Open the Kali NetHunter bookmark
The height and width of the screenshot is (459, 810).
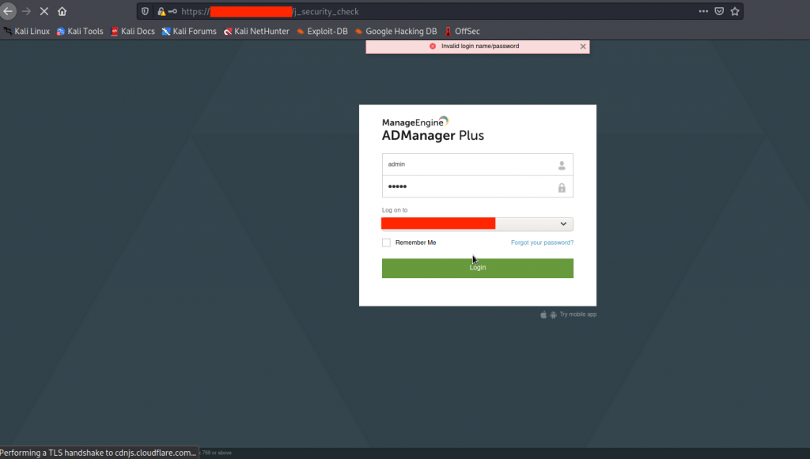tap(257, 31)
